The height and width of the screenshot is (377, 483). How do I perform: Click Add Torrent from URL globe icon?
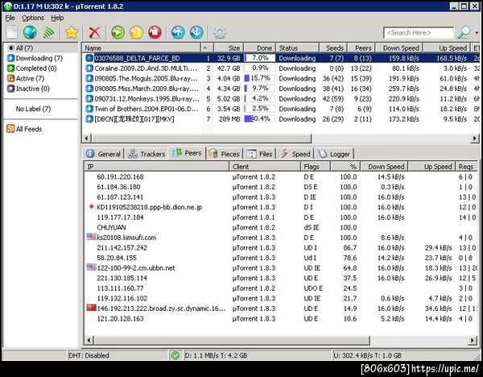[30, 32]
